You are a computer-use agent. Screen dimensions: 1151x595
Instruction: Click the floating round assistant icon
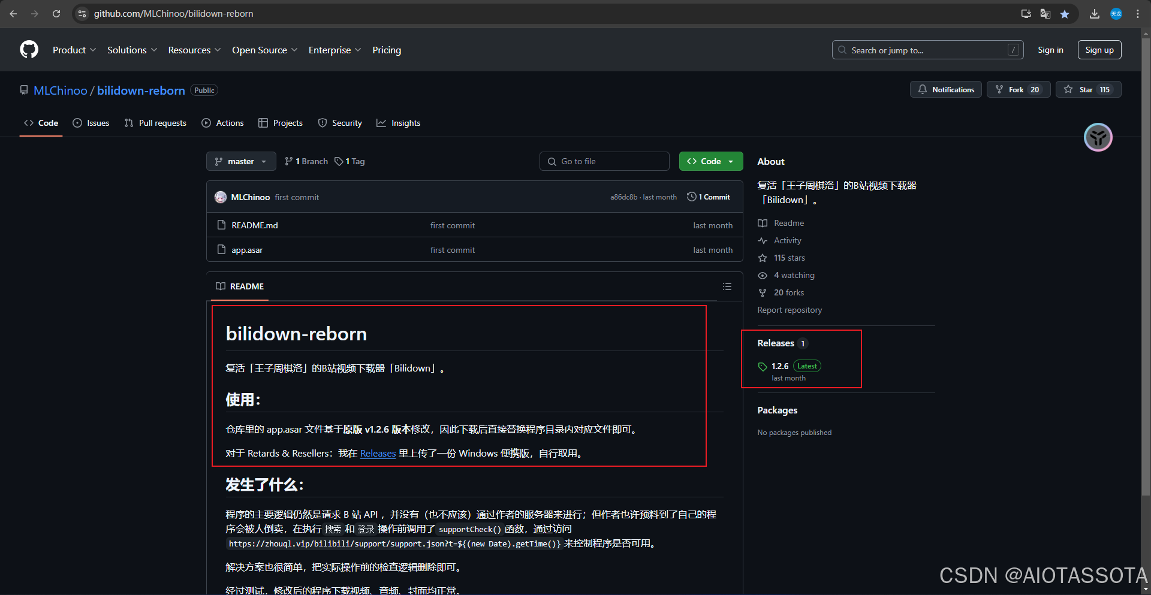pyautogui.click(x=1098, y=137)
